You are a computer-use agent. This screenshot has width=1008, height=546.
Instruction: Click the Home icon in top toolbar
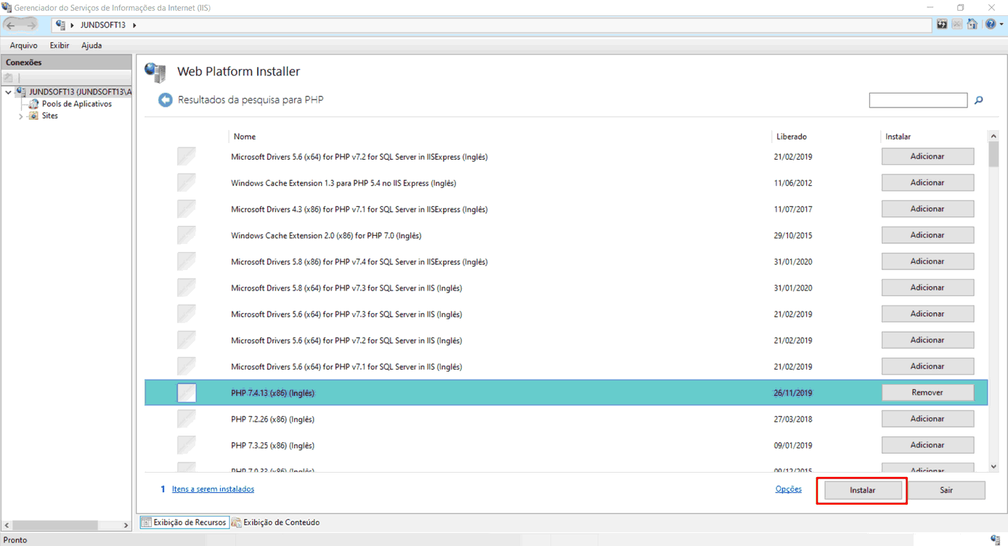972,25
